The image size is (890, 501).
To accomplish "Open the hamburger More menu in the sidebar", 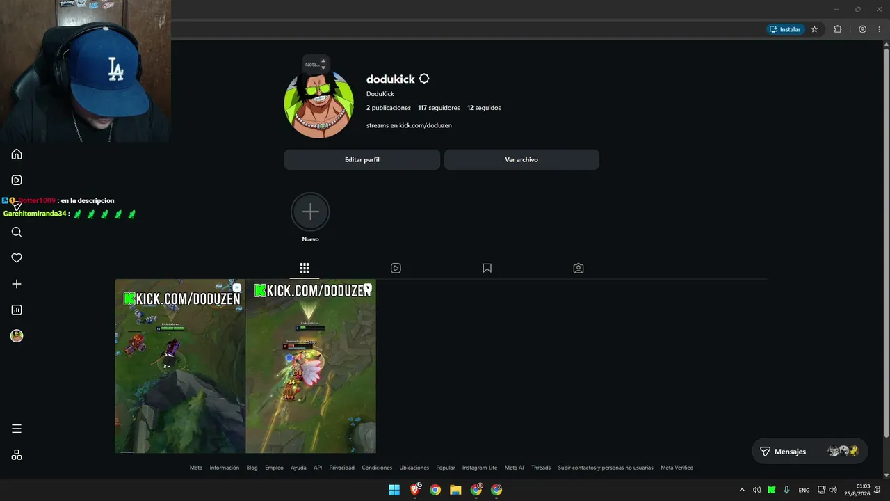I will click(17, 429).
